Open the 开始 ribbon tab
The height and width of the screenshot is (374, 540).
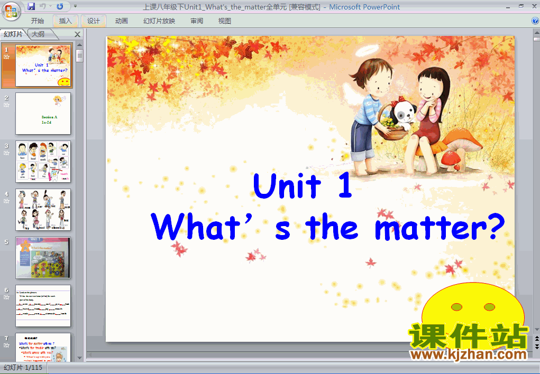tap(37, 21)
